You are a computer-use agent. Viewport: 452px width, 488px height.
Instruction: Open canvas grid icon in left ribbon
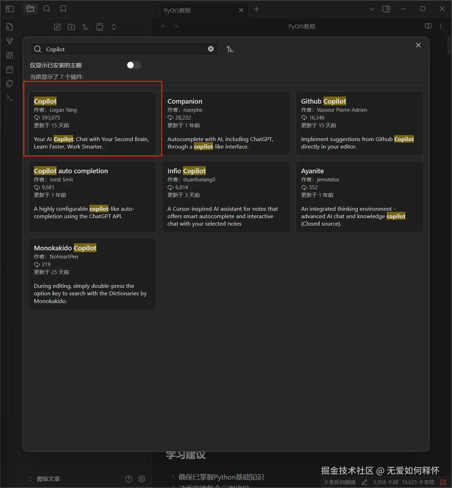(10, 55)
